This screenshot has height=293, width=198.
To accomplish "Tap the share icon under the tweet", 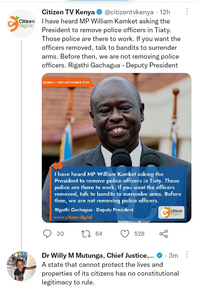I will (164, 234).
